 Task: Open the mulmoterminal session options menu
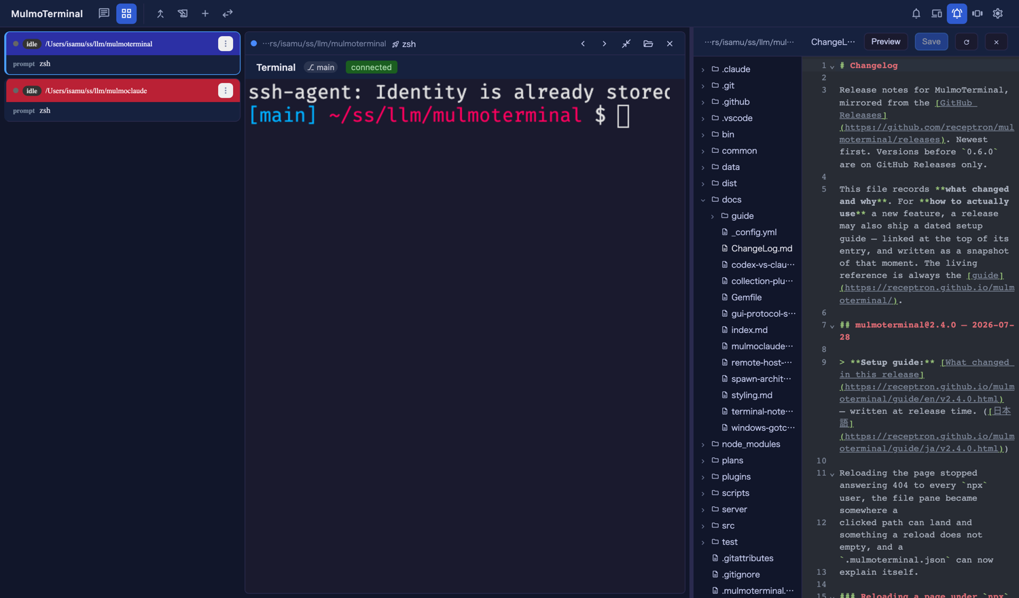pyautogui.click(x=226, y=43)
